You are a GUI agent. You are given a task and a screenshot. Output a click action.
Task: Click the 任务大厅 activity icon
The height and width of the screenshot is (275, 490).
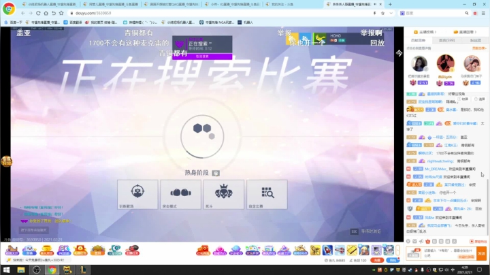tap(12, 250)
